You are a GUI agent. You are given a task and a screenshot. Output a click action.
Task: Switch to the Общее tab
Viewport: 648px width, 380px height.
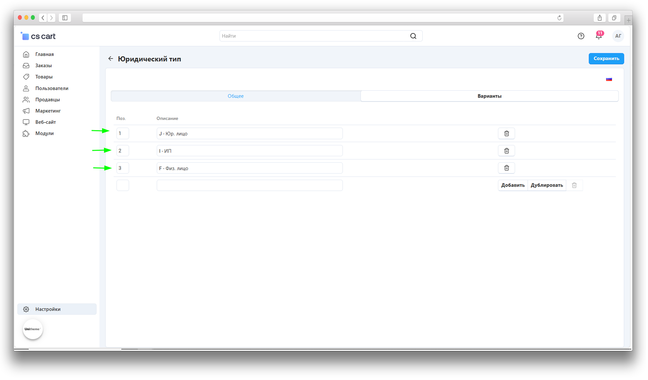tap(235, 96)
